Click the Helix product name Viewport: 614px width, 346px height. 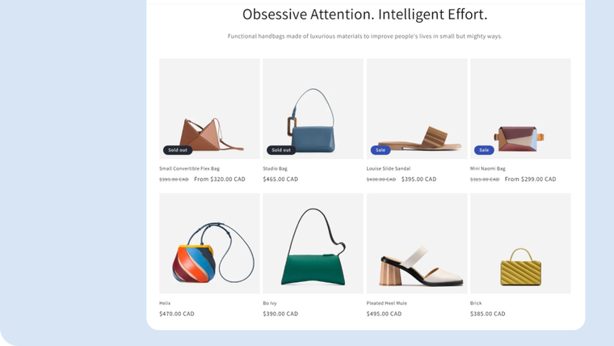coord(165,303)
